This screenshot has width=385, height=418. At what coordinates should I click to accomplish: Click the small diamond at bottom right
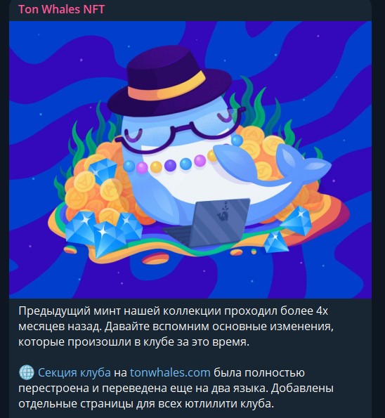click(x=276, y=242)
